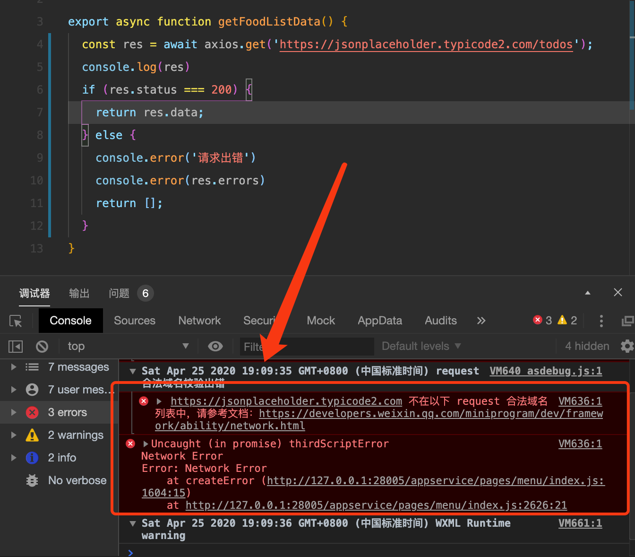Select the blue info icon in sidebar
This screenshot has width=635, height=557.
pyautogui.click(x=32, y=458)
